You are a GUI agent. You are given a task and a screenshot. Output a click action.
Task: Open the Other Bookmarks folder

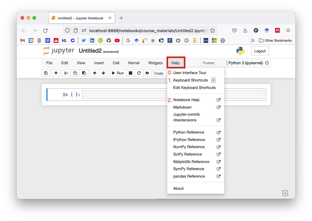tap(275, 40)
